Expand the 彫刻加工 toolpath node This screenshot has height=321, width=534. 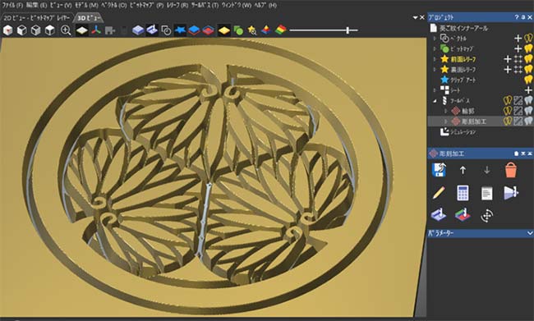(446, 122)
